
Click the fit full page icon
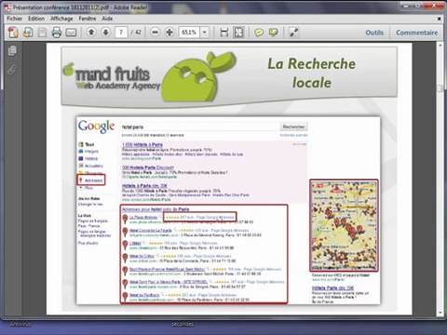(x=238, y=33)
